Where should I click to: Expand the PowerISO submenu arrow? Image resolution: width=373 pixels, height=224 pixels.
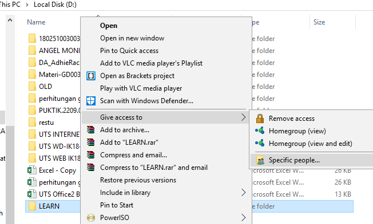click(x=243, y=217)
